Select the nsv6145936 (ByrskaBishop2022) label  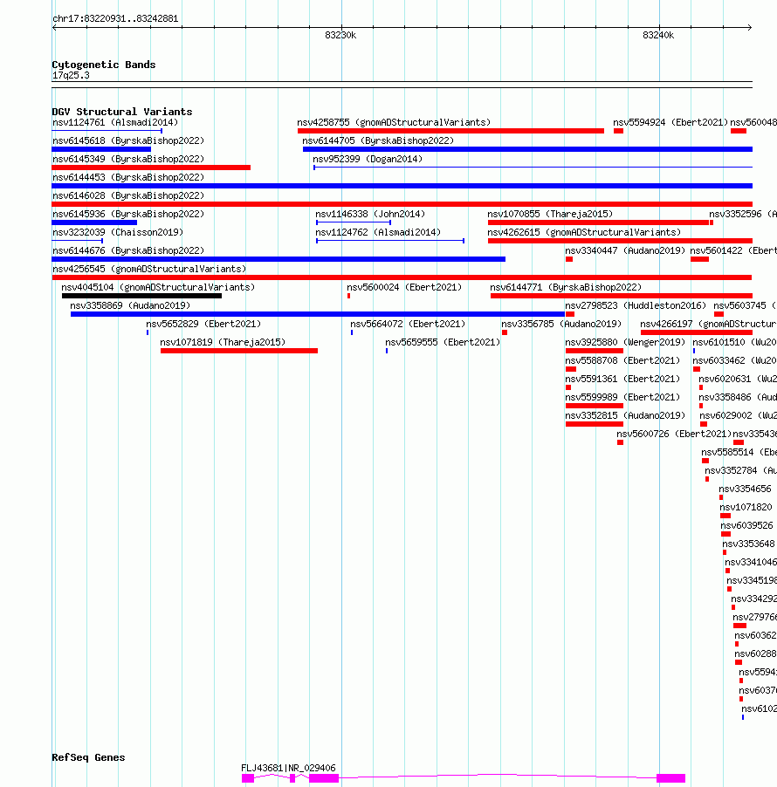[128, 214]
